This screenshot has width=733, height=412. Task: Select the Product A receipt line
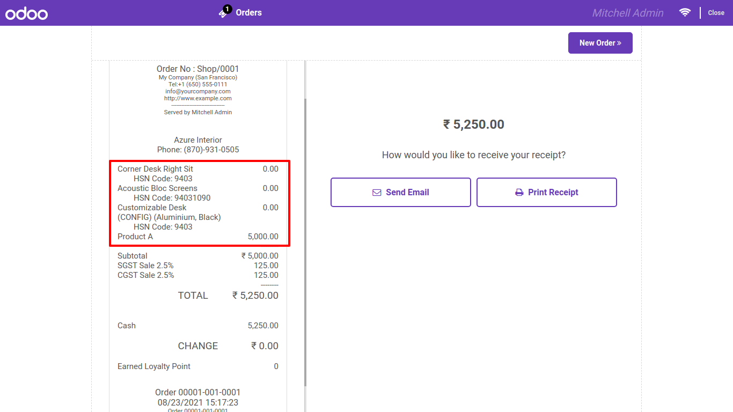pyautogui.click(x=198, y=237)
